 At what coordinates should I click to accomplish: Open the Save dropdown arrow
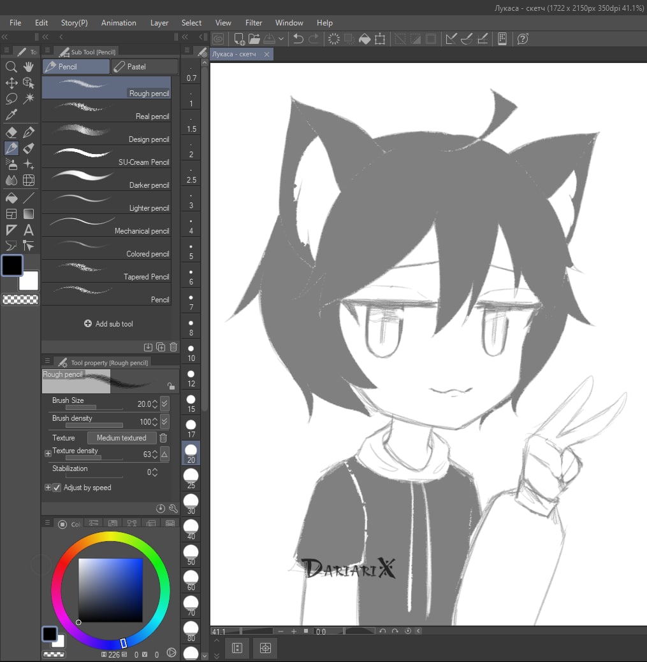click(x=280, y=39)
